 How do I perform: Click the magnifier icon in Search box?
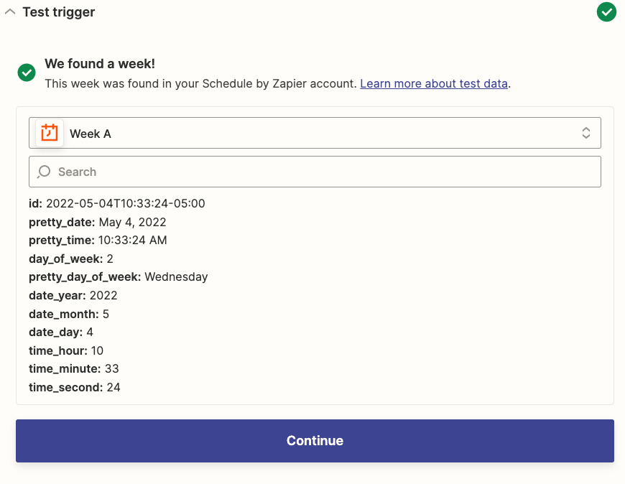click(x=44, y=172)
